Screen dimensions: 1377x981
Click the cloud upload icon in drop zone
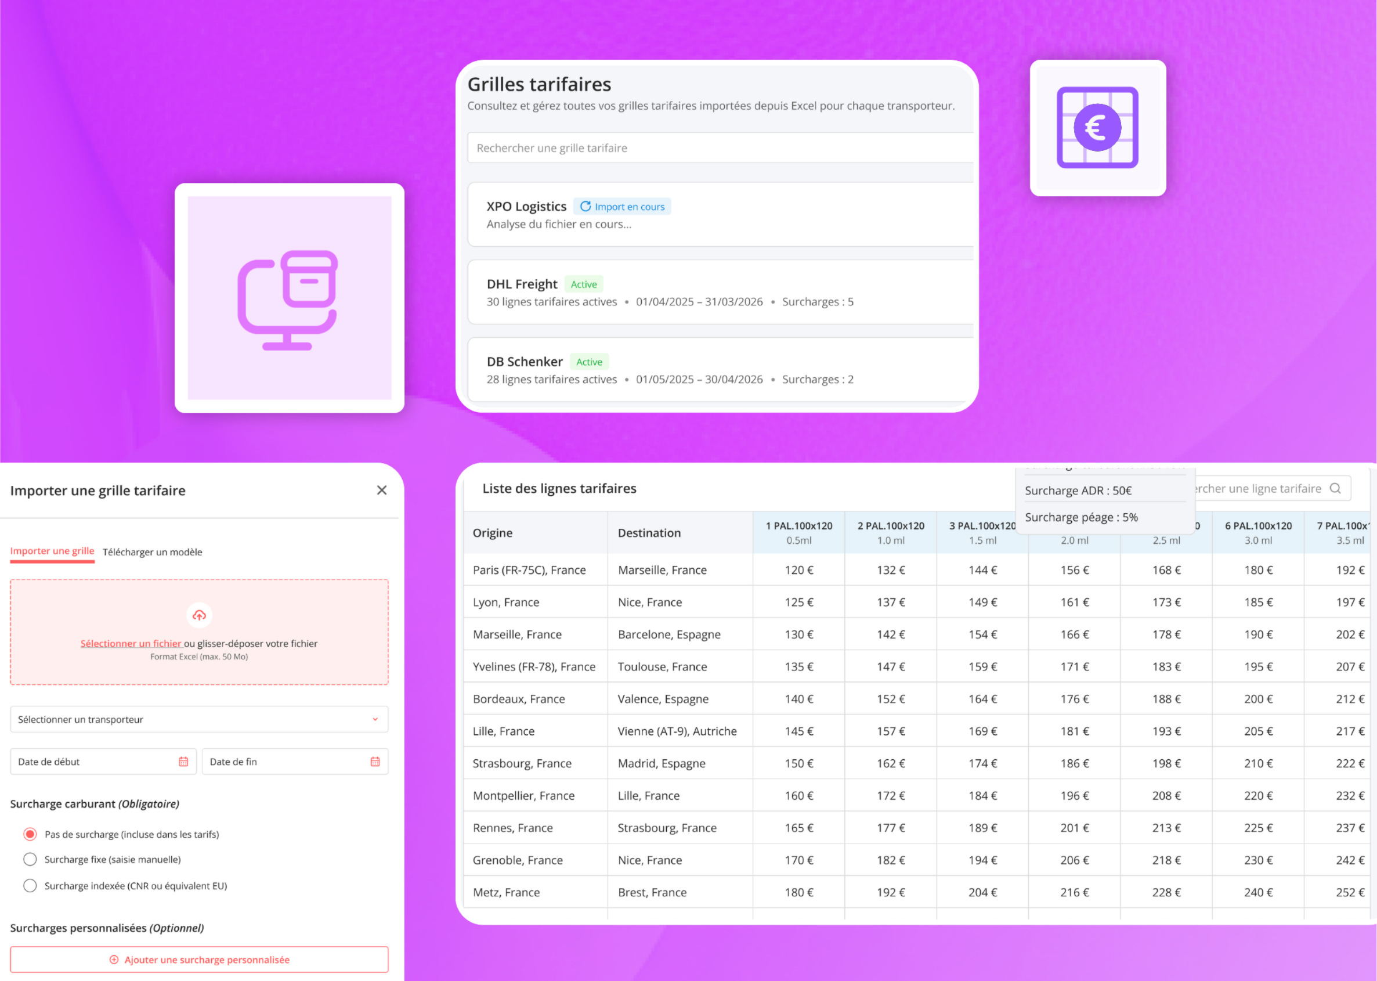pyautogui.click(x=199, y=615)
